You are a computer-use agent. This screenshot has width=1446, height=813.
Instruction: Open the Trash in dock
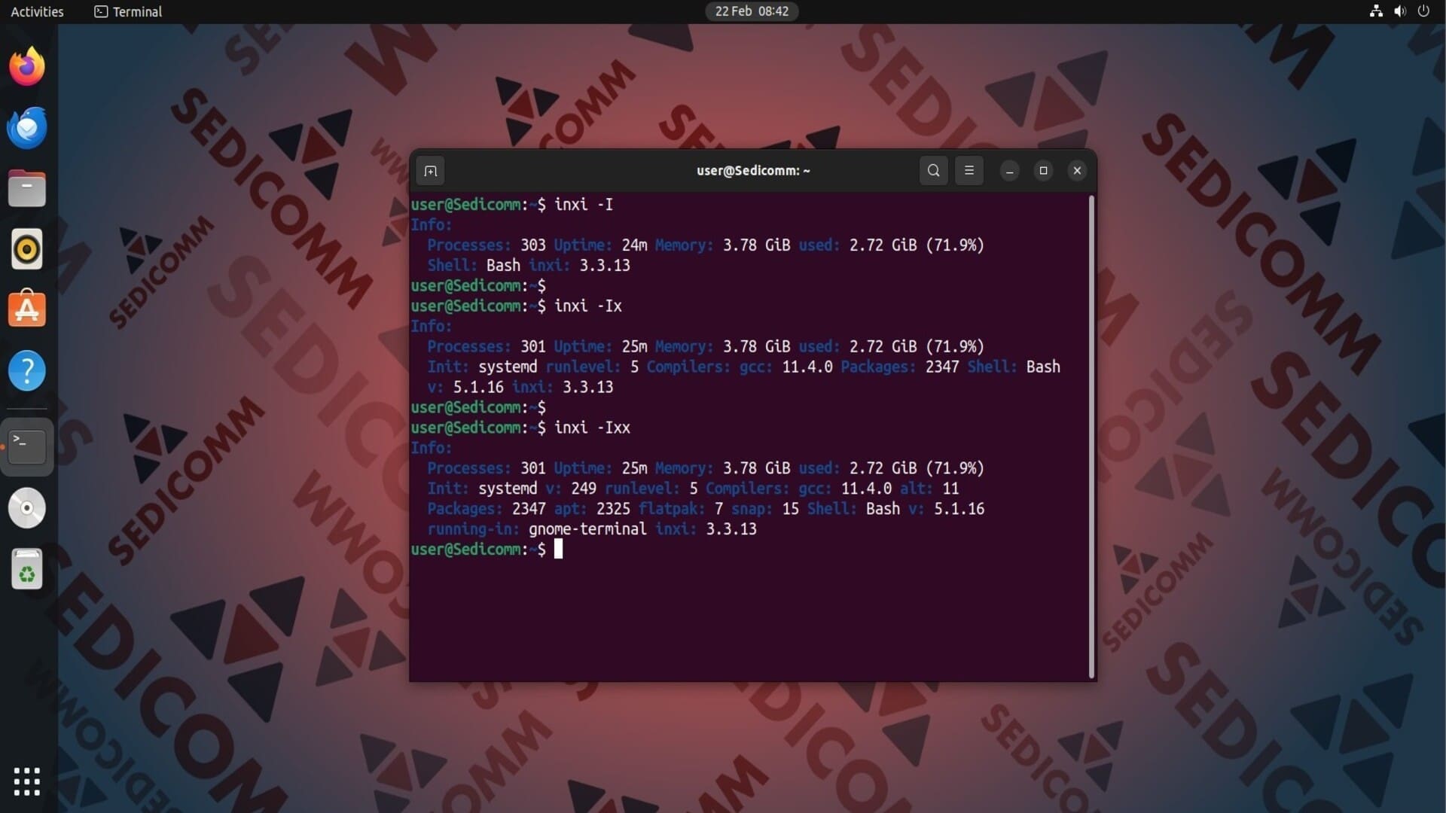[27, 569]
